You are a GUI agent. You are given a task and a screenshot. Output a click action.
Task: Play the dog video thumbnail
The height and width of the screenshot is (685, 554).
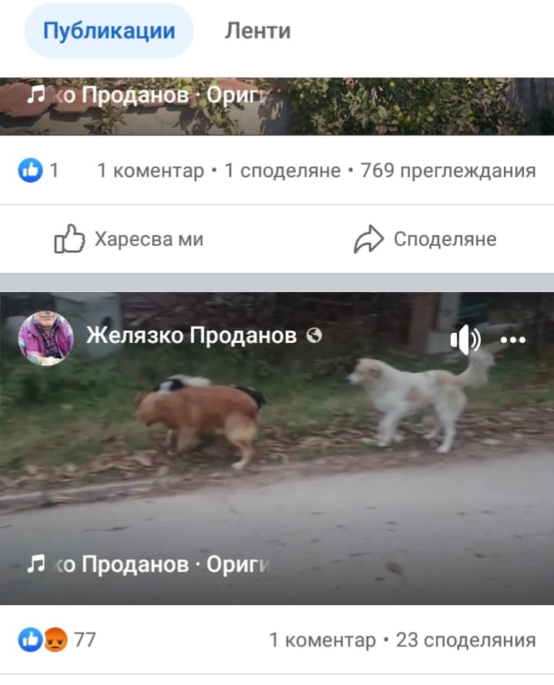tap(277, 448)
